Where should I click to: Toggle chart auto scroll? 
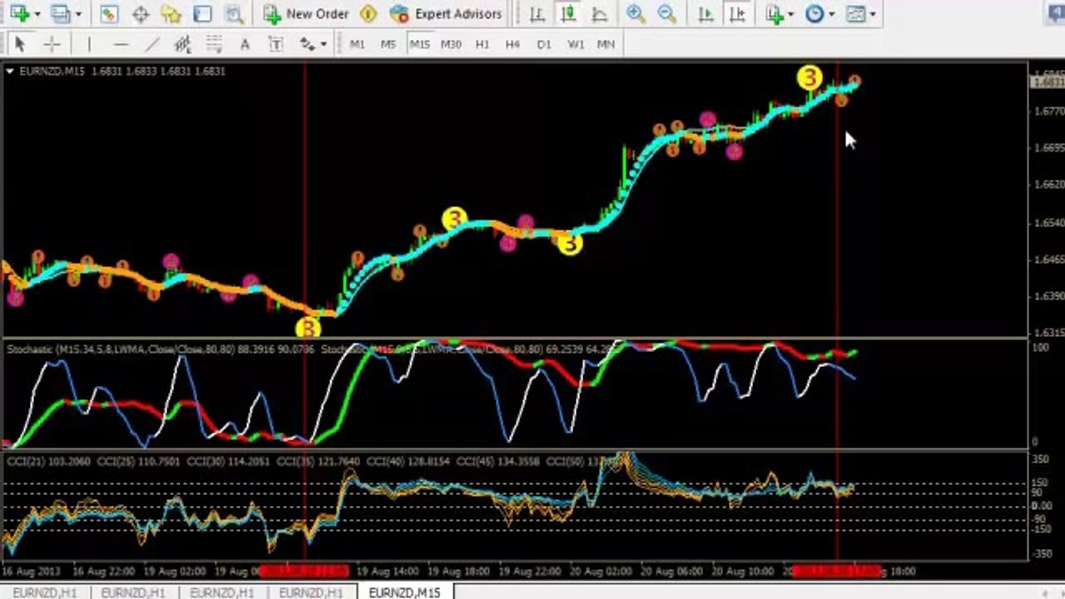click(x=706, y=13)
